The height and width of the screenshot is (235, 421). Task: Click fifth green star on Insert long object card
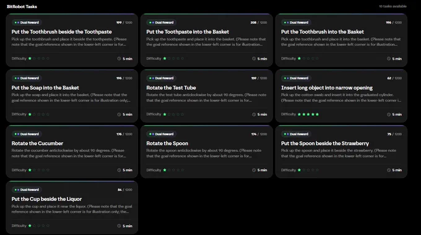click(318, 114)
